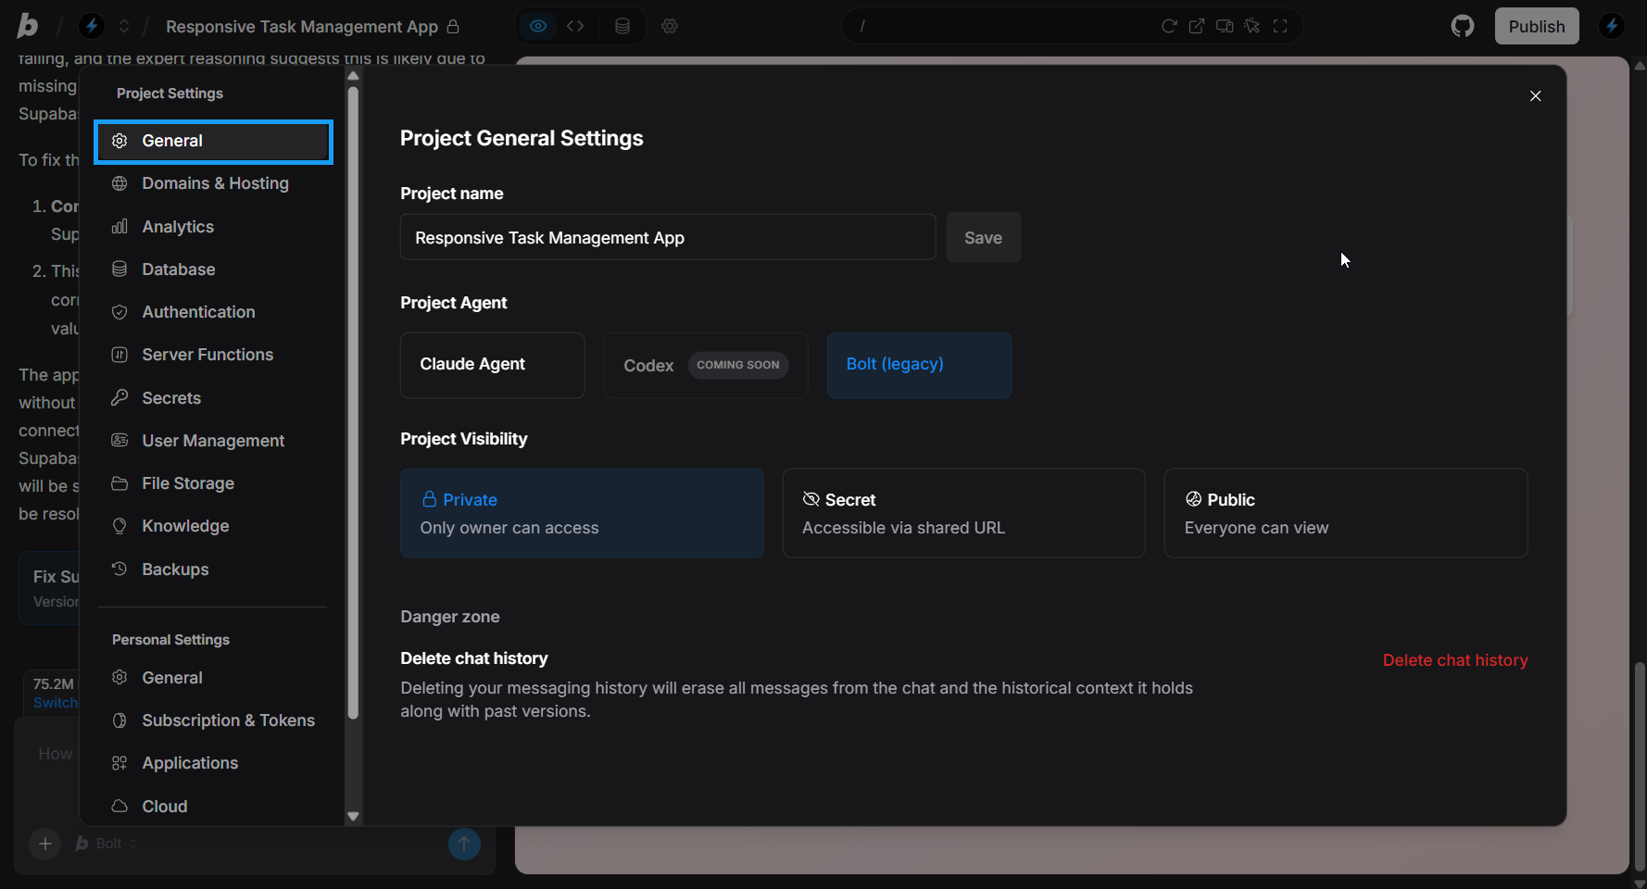The height and width of the screenshot is (889, 1647).
Task: Click the Publish button
Action: tap(1537, 26)
